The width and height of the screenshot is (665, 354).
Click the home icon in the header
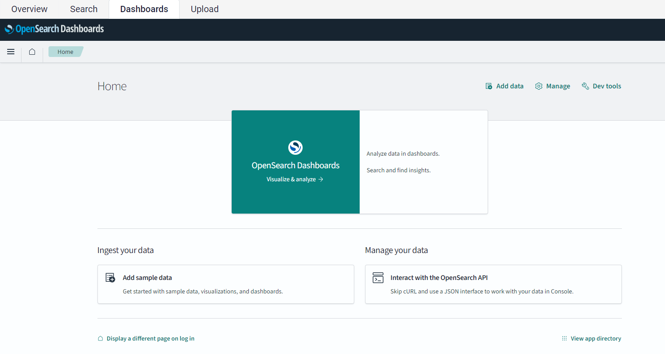pyautogui.click(x=32, y=52)
